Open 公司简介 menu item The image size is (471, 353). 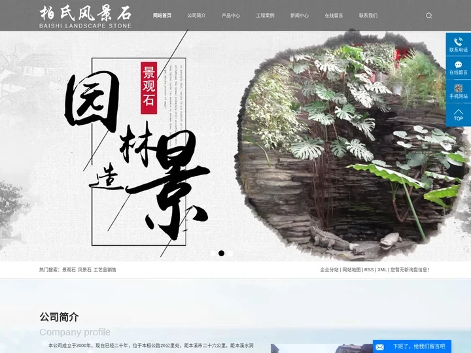(x=196, y=16)
